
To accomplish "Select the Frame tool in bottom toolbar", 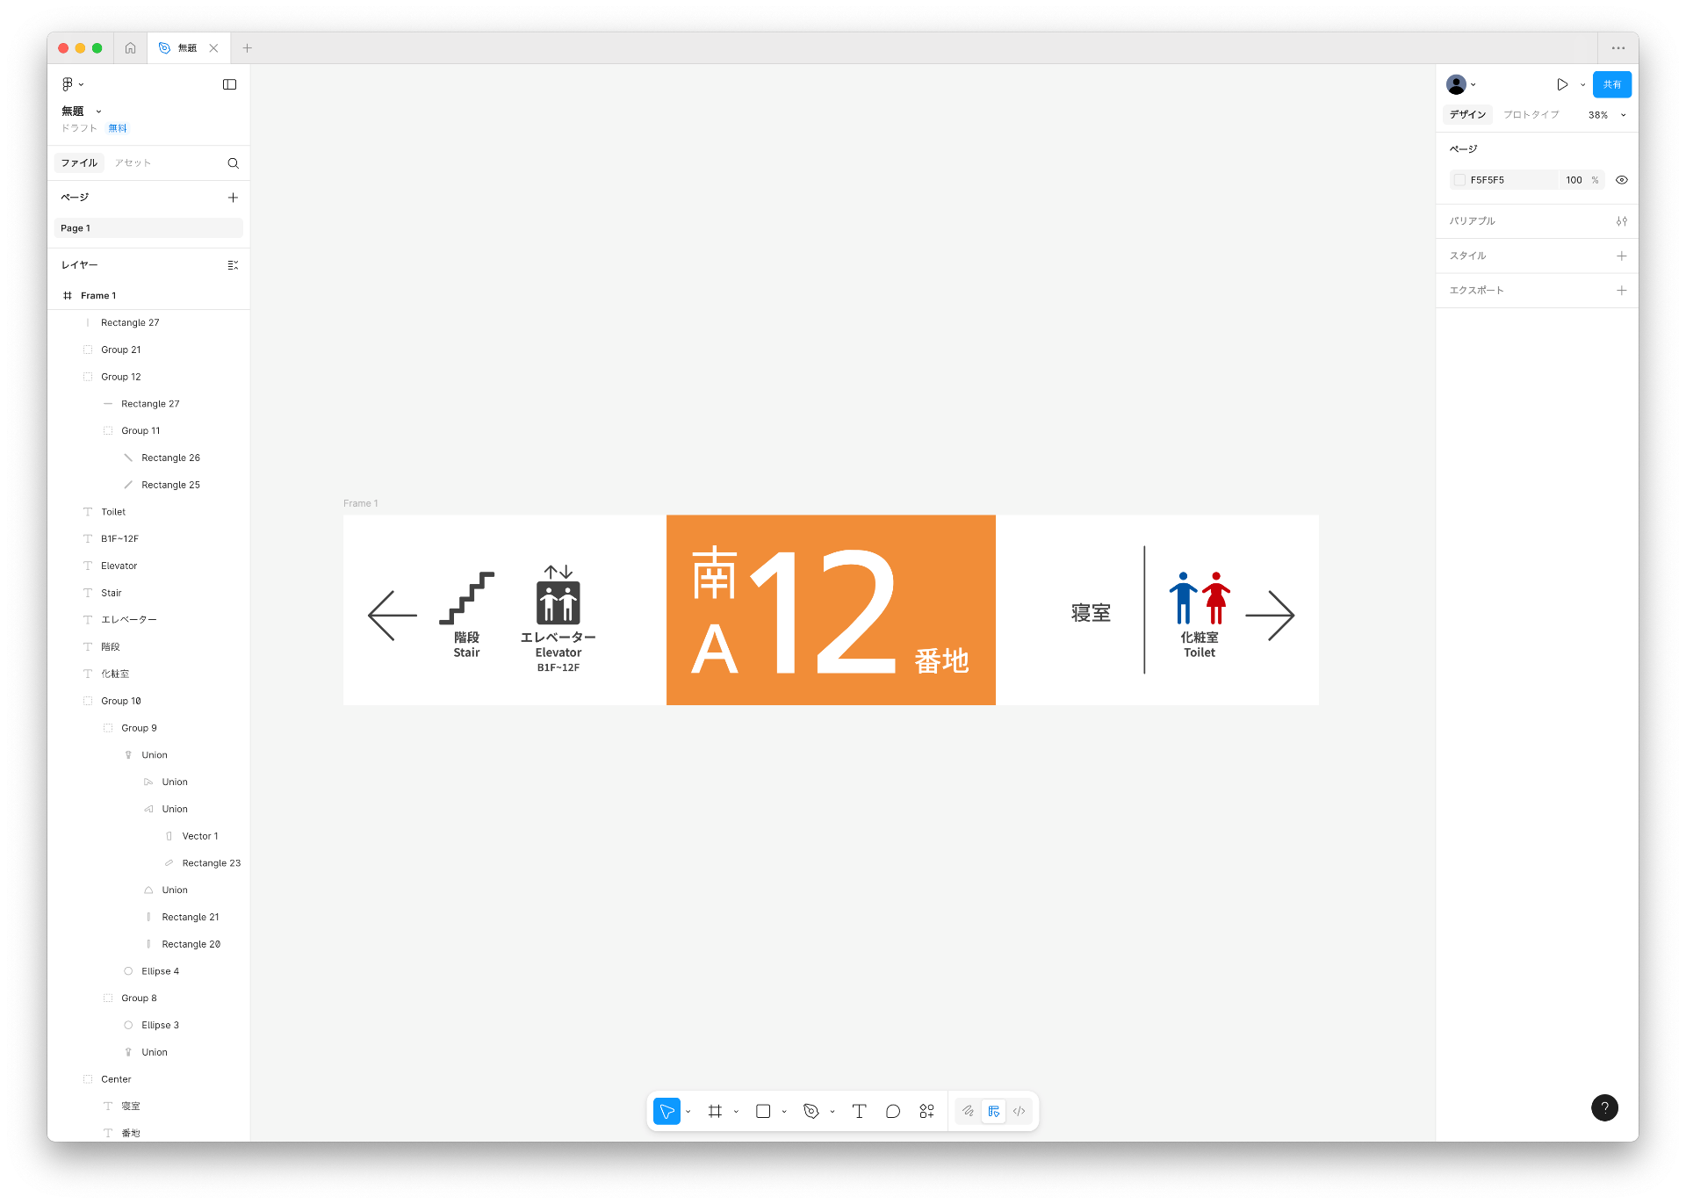I will tap(715, 1111).
